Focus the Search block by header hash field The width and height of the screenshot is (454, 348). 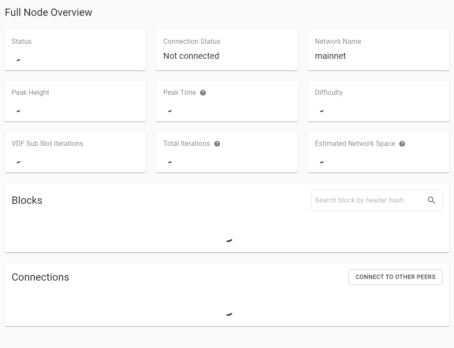[376, 200]
